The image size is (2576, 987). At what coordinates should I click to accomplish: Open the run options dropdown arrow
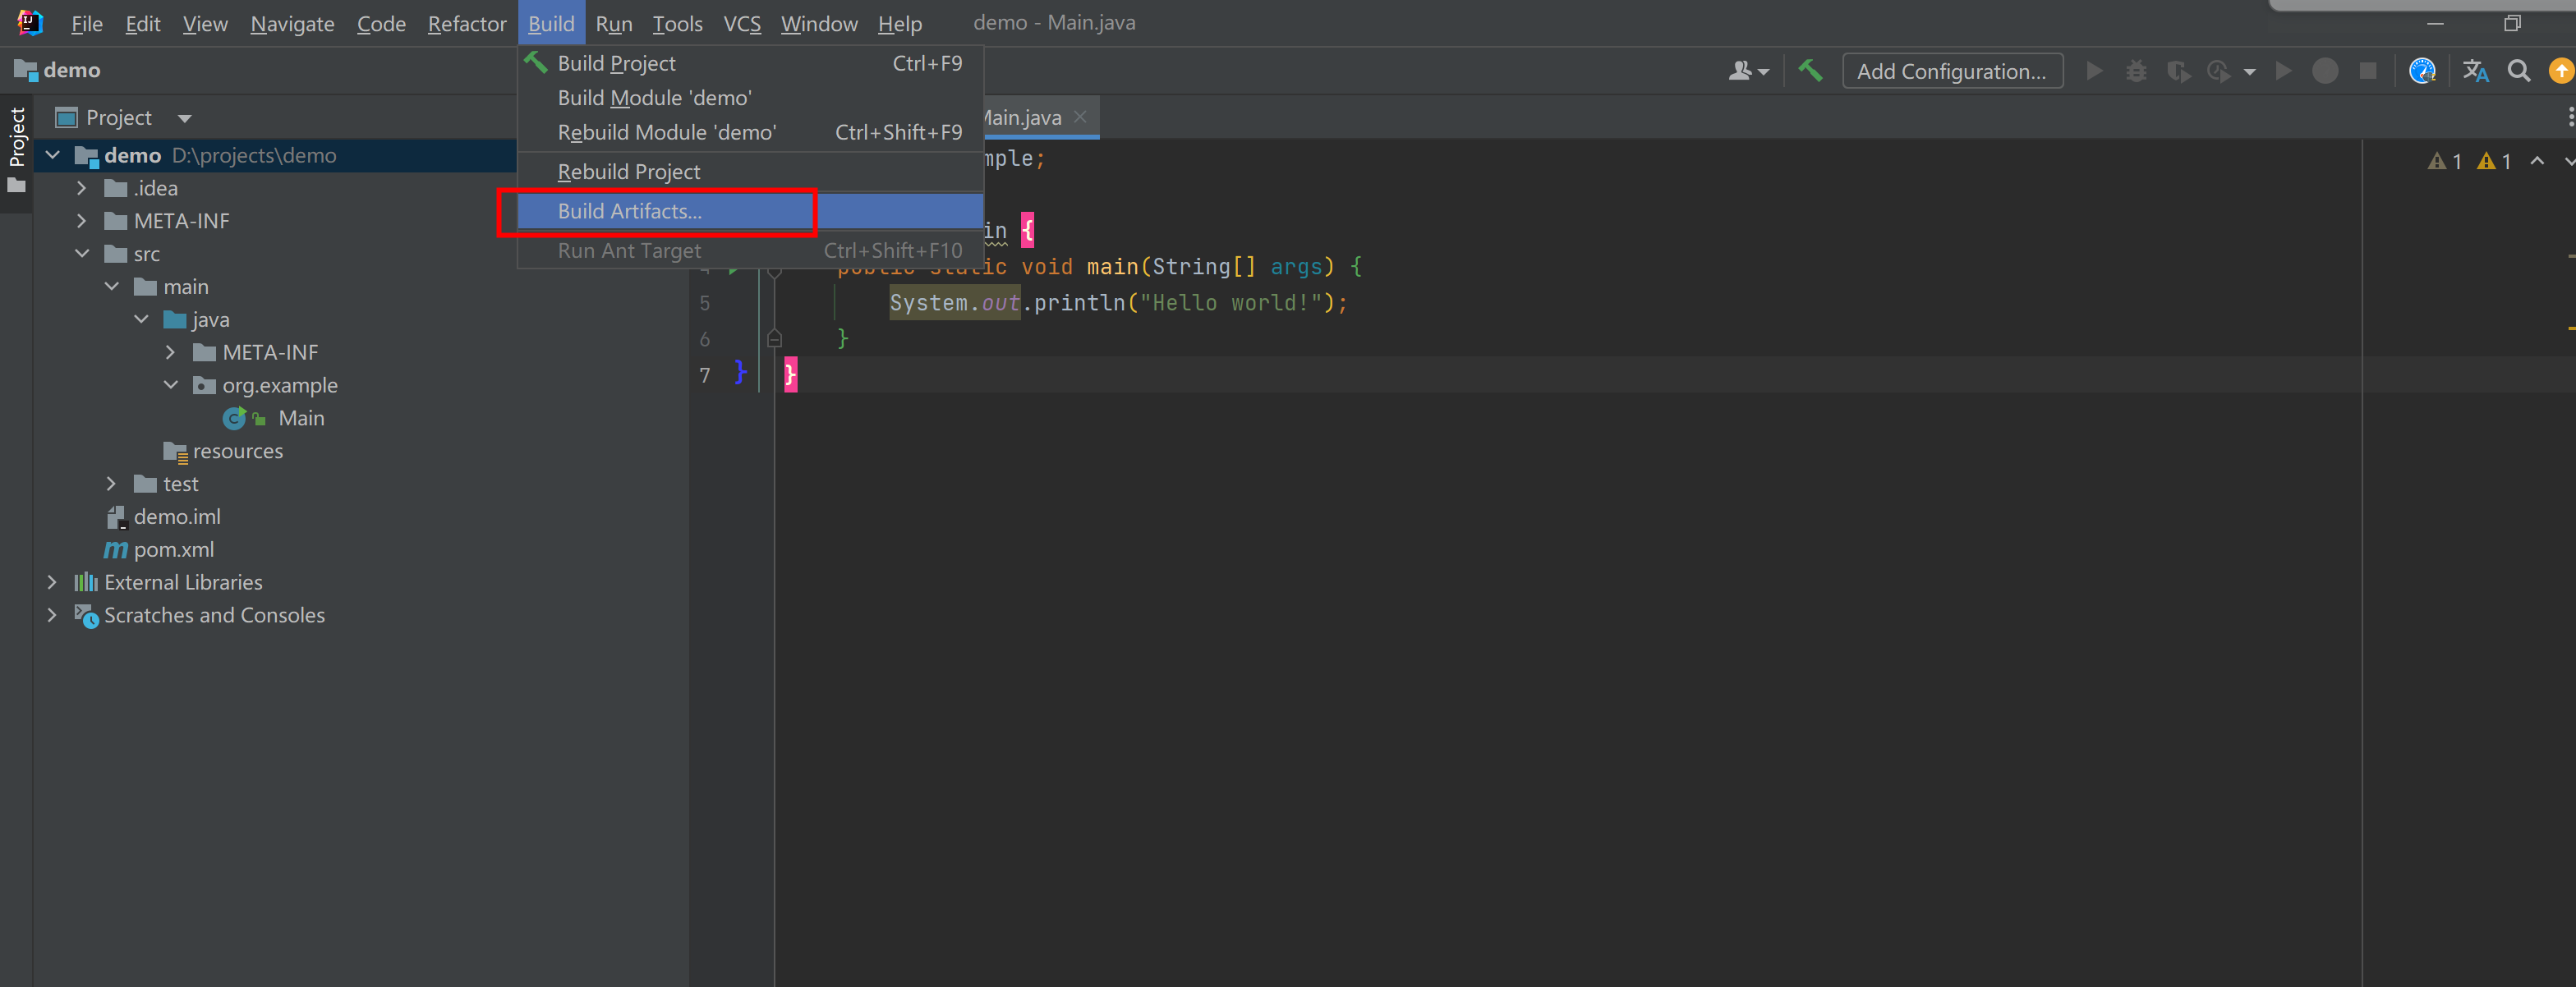tap(2249, 72)
